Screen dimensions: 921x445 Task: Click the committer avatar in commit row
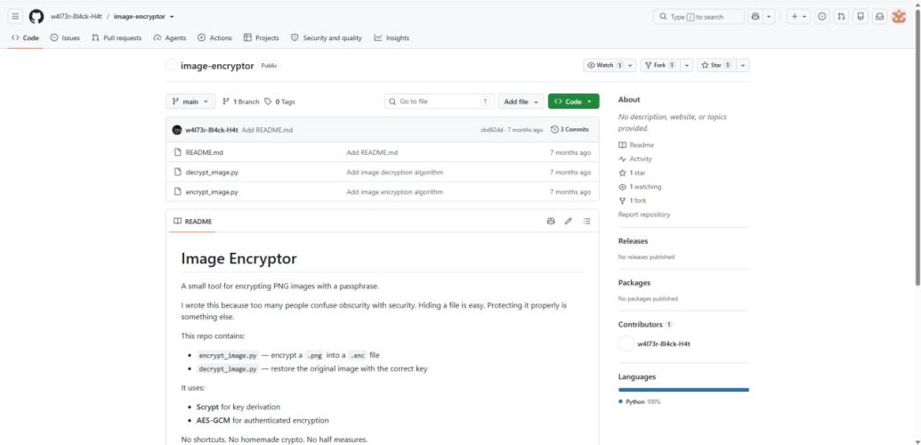click(177, 130)
